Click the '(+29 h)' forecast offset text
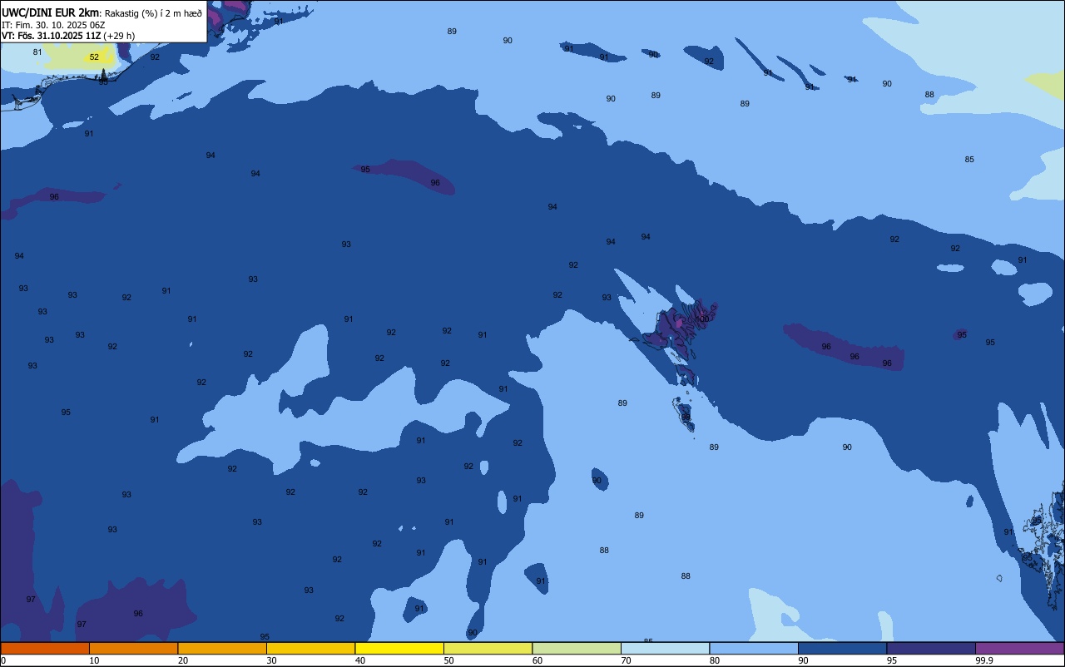 (119, 36)
